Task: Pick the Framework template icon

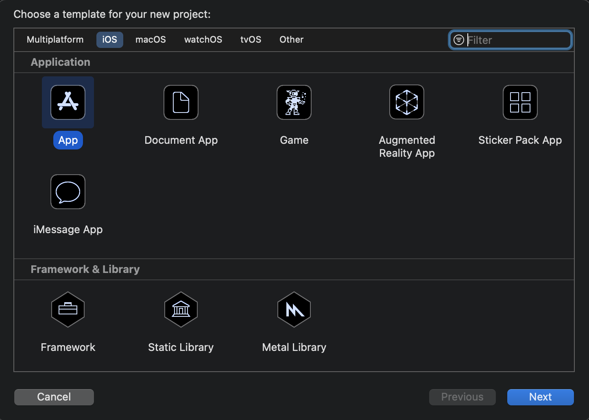Action: point(68,310)
